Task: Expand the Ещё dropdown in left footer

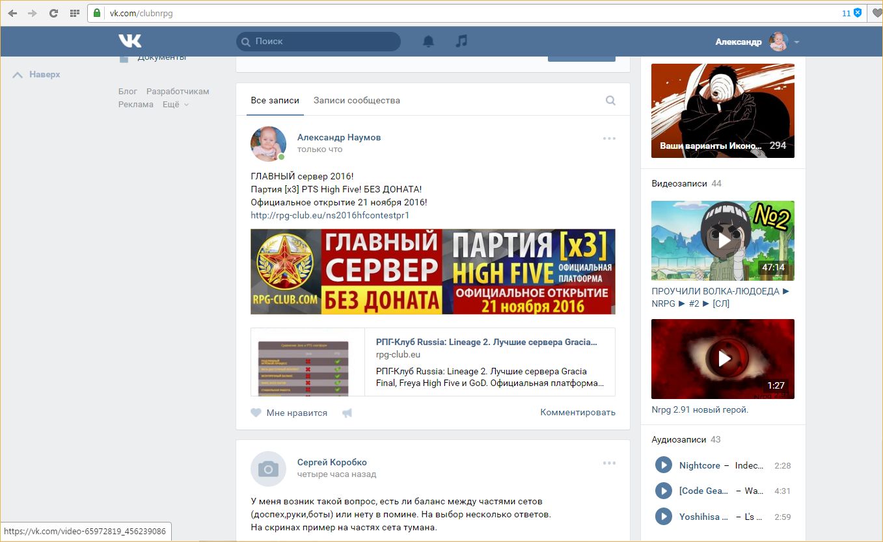Action: [x=175, y=105]
